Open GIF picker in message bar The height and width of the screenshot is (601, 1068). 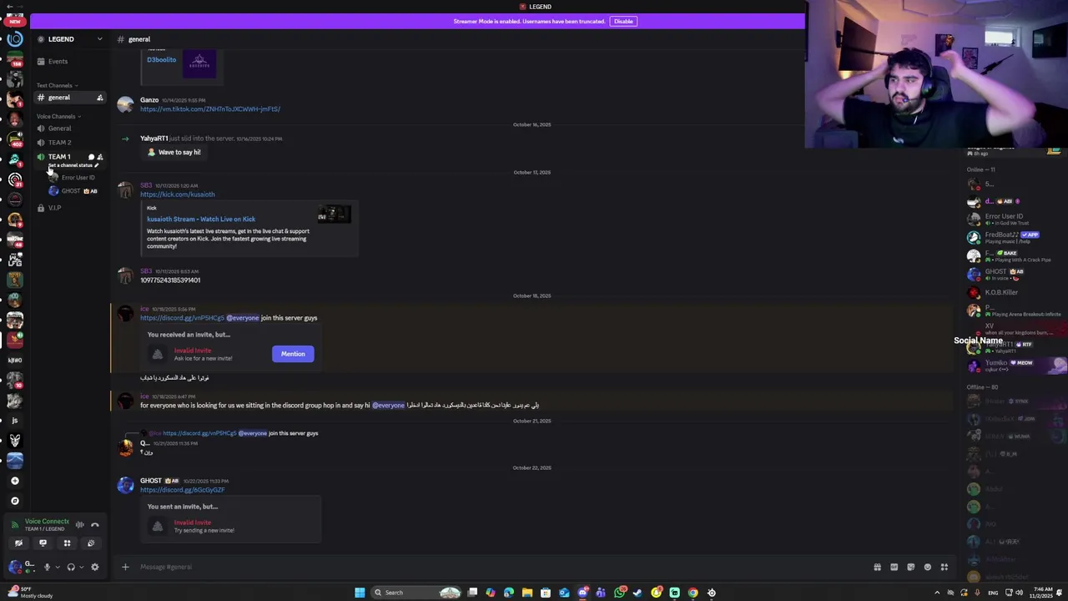tap(894, 568)
